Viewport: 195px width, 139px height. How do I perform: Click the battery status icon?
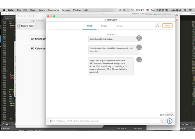pyautogui.click(x=142, y=10)
